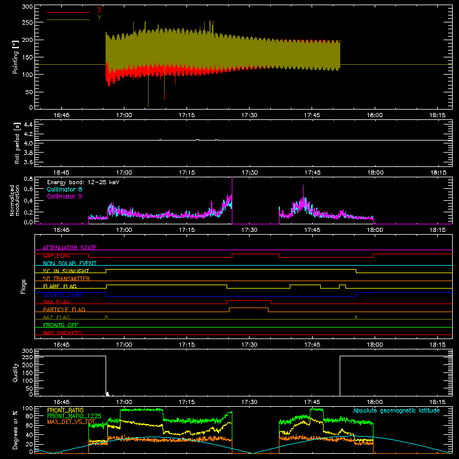The image size is (459, 459).
Task: Click the 150 tick on Pointing axis
Action: [x=27, y=57]
